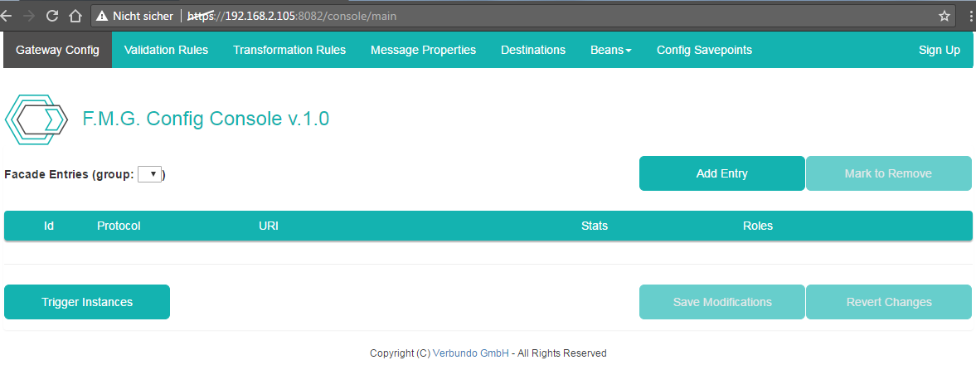View Config Savepoints
Screen dimensions: 976x365
tap(704, 50)
